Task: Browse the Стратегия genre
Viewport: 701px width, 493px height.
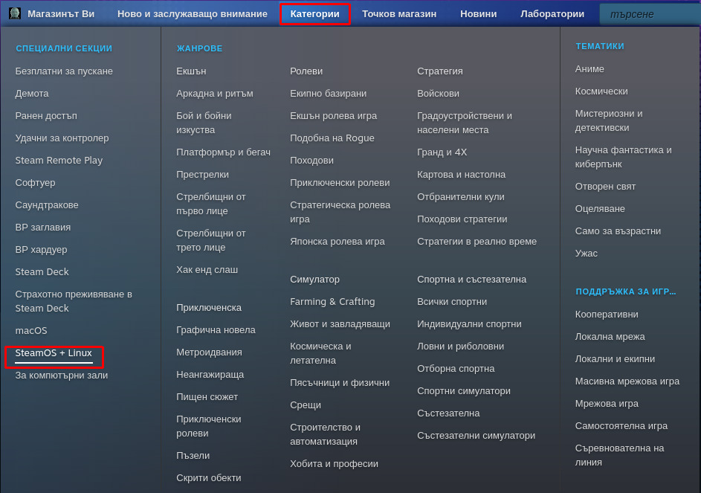Action: 440,71
